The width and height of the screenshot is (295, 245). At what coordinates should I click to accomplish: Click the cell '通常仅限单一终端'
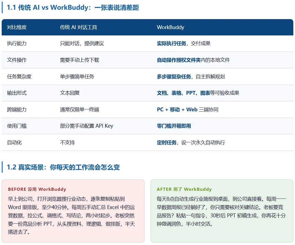click(x=79, y=110)
